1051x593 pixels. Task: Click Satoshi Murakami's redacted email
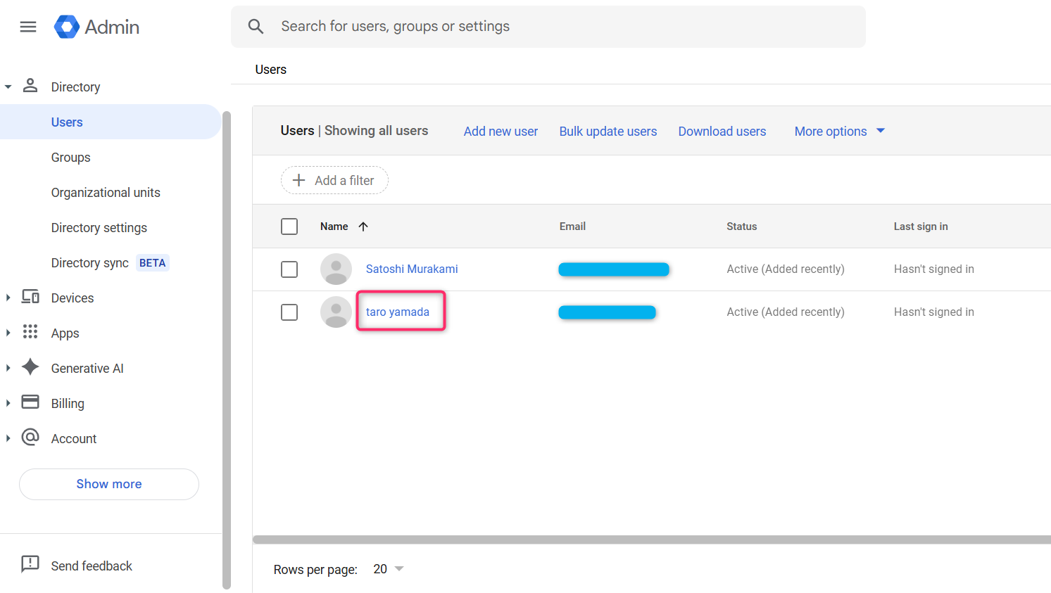[x=614, y=269]
